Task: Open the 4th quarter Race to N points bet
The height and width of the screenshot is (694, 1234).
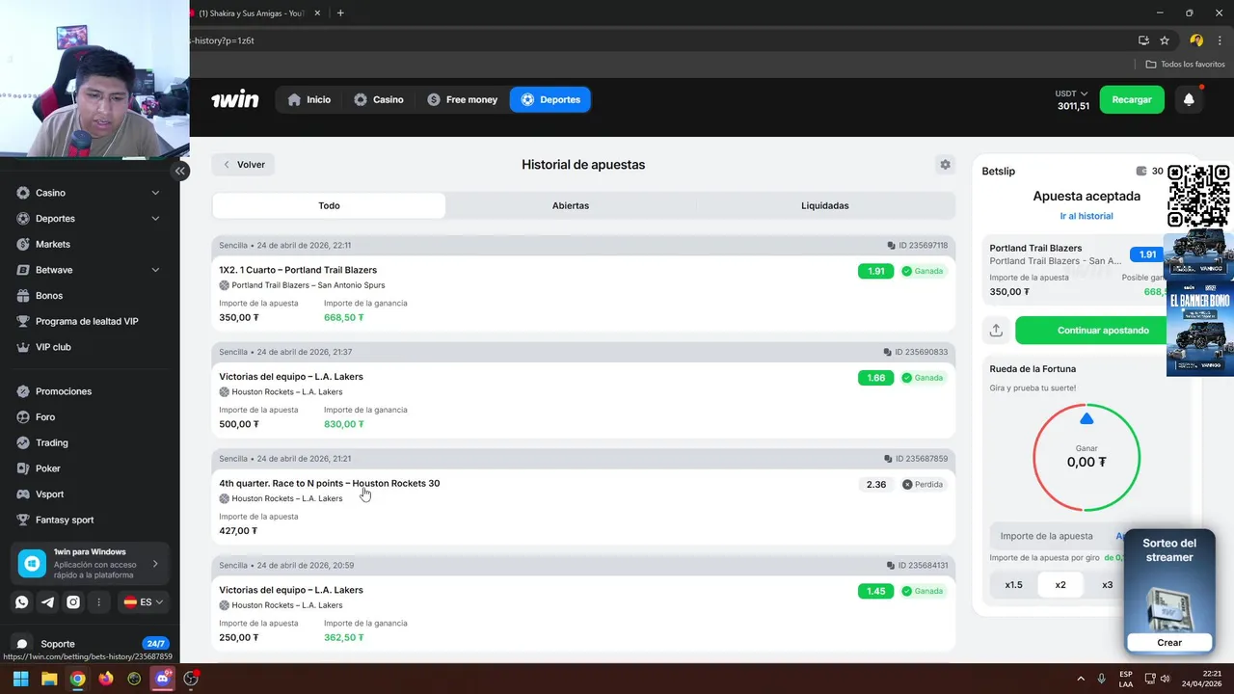Action: pyautogui.click(x=330, y=484)
